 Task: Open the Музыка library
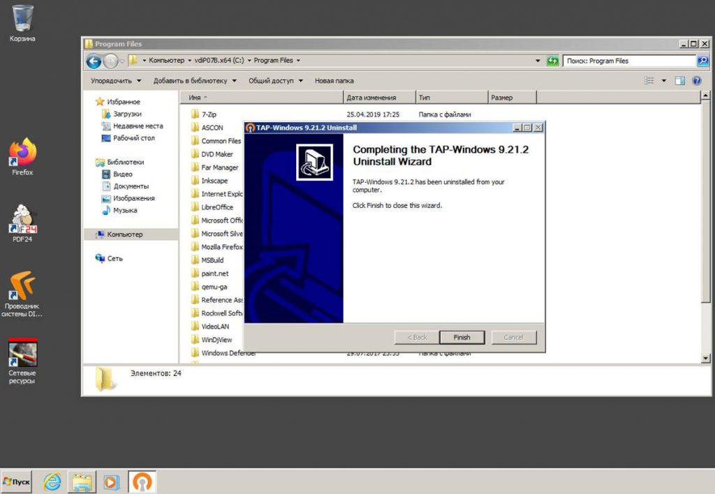(120, 210)
